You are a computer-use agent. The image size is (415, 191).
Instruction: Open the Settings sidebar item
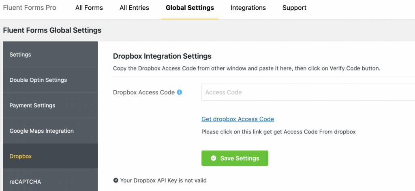[51, 55]
